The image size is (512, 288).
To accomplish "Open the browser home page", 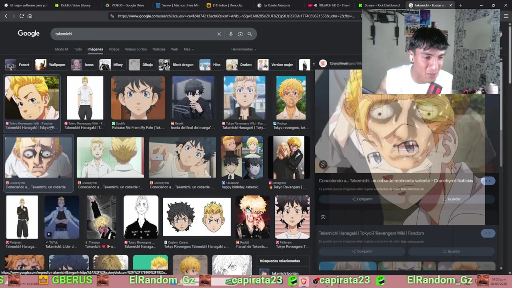I will 30,16.
